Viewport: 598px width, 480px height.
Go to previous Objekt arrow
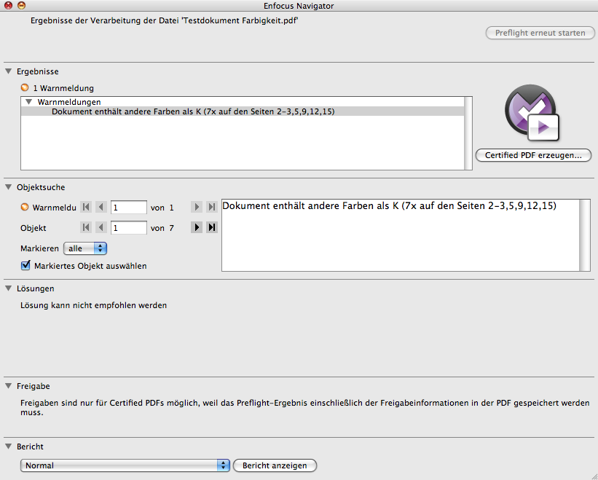[x=101, y=228]
